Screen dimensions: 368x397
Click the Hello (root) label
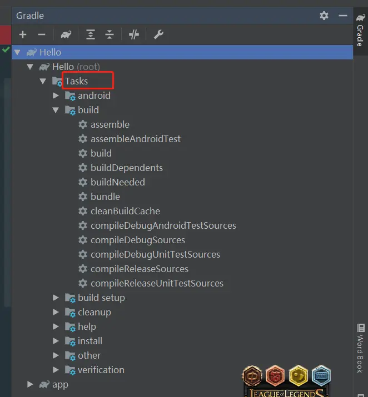coord(76,67)
